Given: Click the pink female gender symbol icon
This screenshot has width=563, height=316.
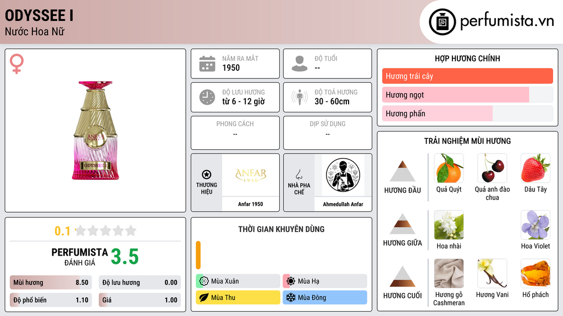Looking at the screenshot, I should [x=16, y=64].
